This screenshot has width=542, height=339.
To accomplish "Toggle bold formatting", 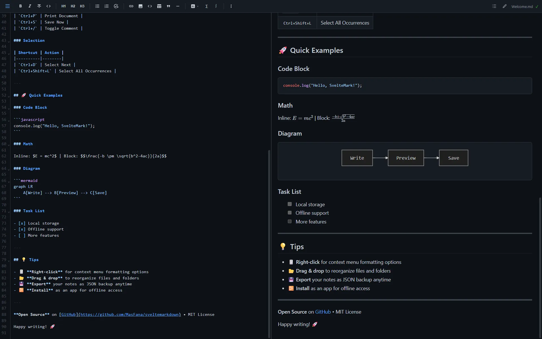I will click(x=20, y=6).
